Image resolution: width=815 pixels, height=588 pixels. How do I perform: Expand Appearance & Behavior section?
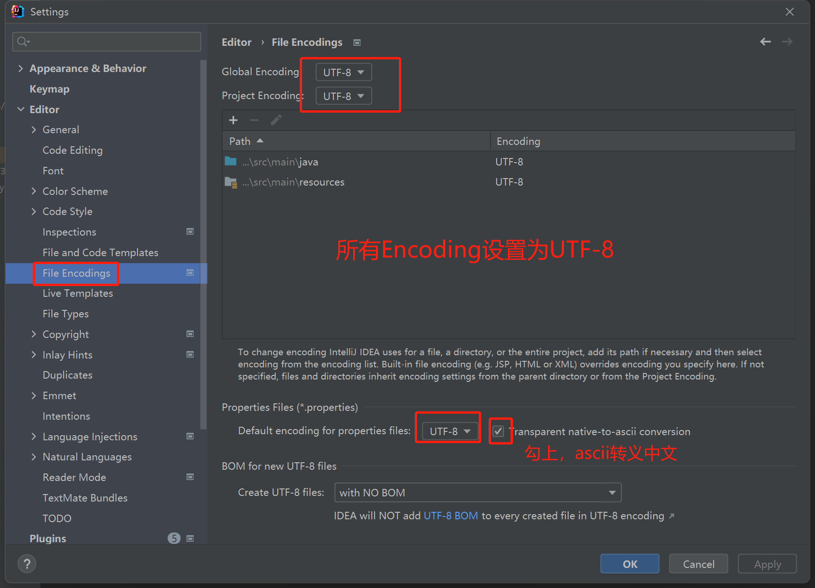pyautogui.click(x=20, y=68)
